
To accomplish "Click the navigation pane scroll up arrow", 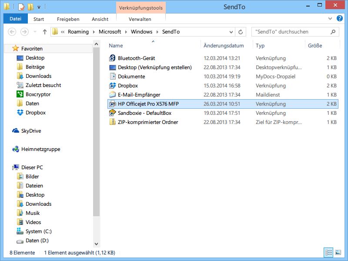I will (x=96, y=44).
